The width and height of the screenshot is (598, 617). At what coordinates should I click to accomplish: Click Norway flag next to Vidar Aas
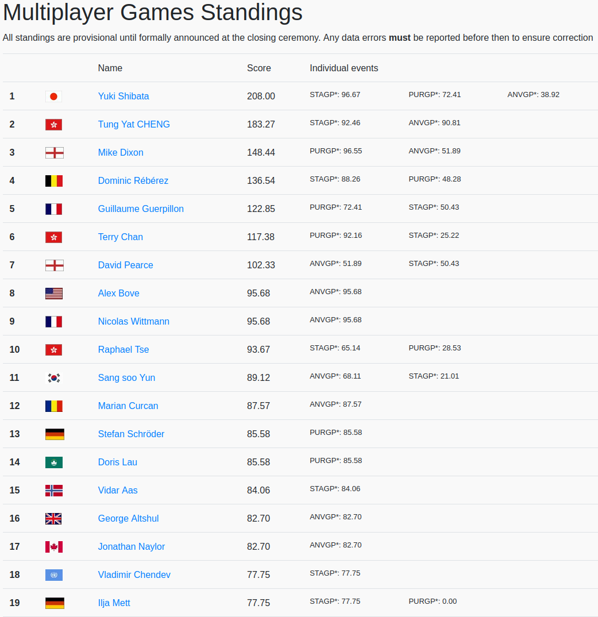tap(53, 491)
